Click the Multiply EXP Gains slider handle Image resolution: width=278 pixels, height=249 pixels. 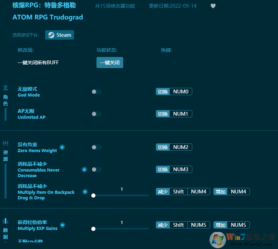pyautogui.click(x=93, y=229)
